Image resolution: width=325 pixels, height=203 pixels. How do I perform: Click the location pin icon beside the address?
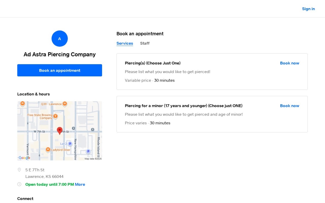click(19, 170)
